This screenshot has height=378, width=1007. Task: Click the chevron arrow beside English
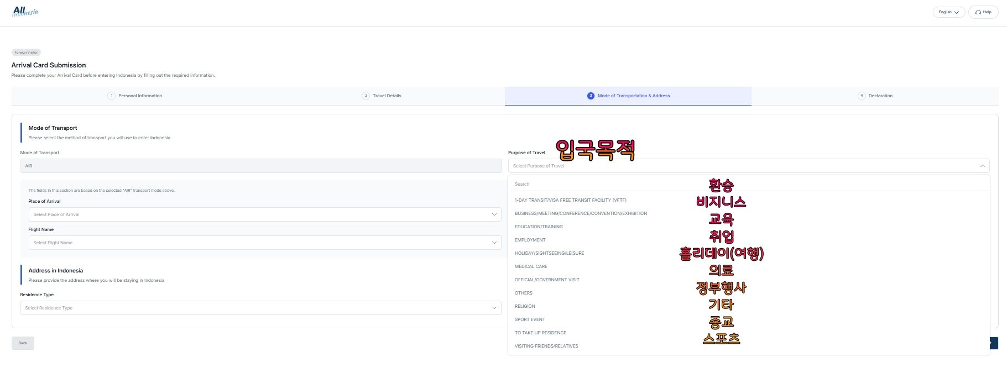coord(957,12)
